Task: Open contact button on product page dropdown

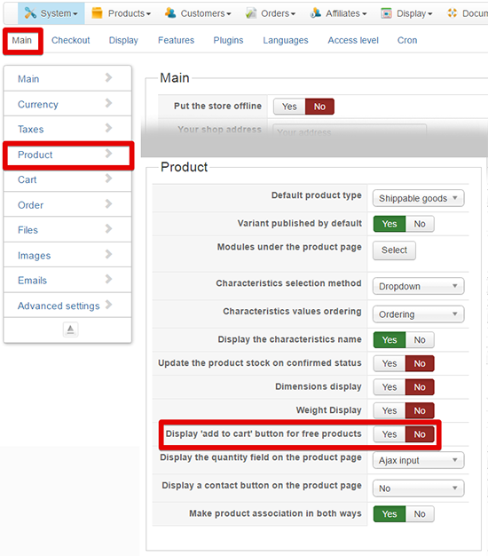Action: pos(418,488)
